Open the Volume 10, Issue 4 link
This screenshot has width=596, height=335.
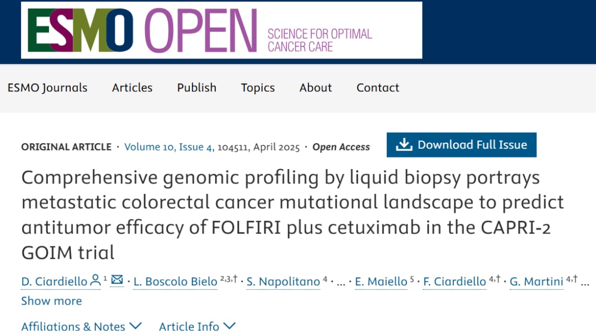(x=168, y=147)
